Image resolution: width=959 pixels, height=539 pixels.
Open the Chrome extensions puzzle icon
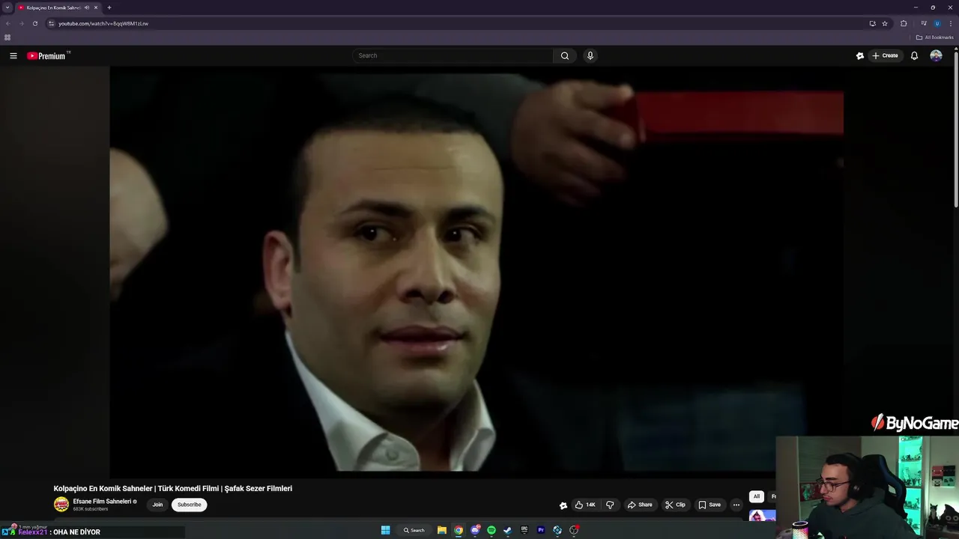click(904, 23)
